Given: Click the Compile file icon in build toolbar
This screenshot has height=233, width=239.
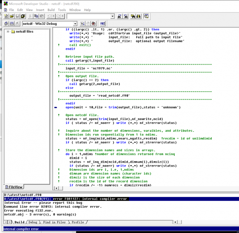Looking at the screenshot, I should (7, 24).
